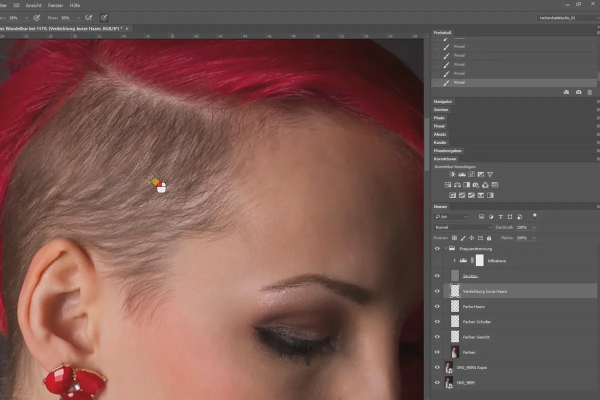Add a Gradient Map adjustment layer
Viewport: 600px width, 400px height.
click(490, 195)
